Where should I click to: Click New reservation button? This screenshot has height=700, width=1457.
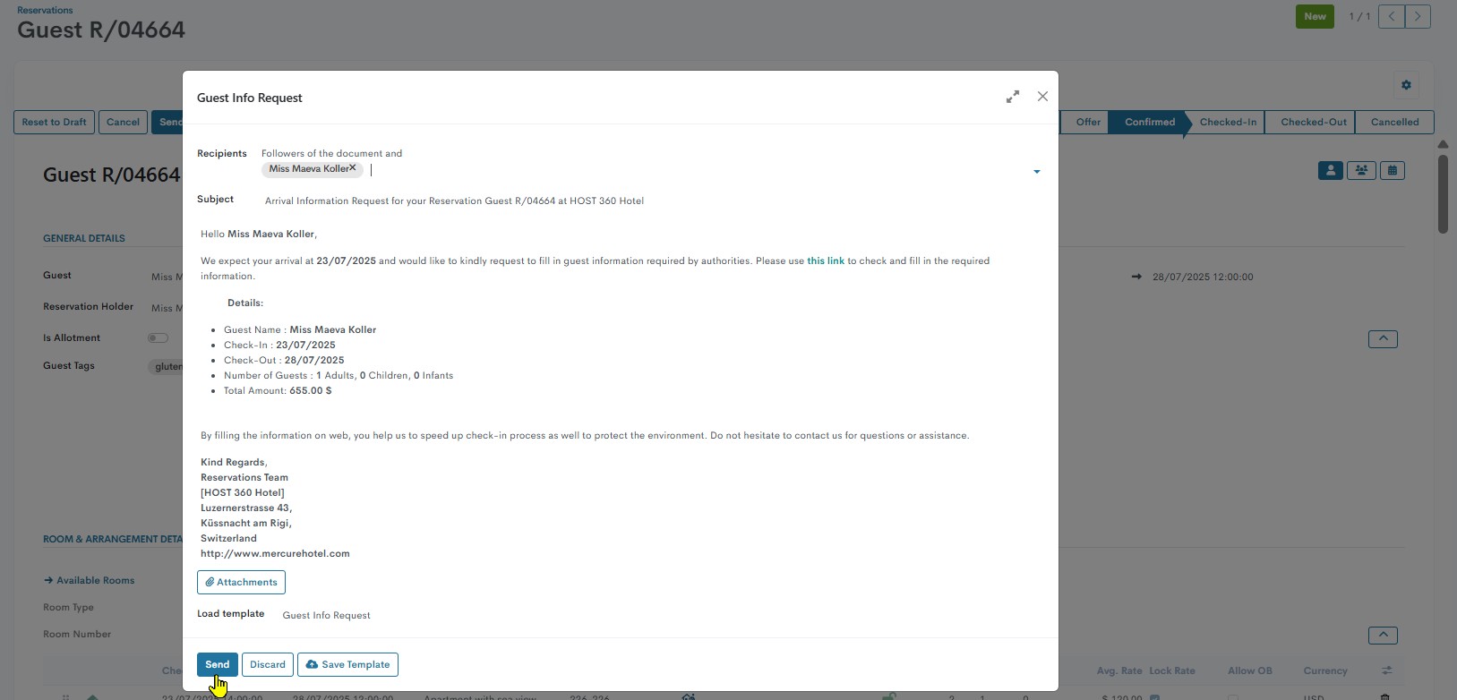click(x=1315, y=16)
